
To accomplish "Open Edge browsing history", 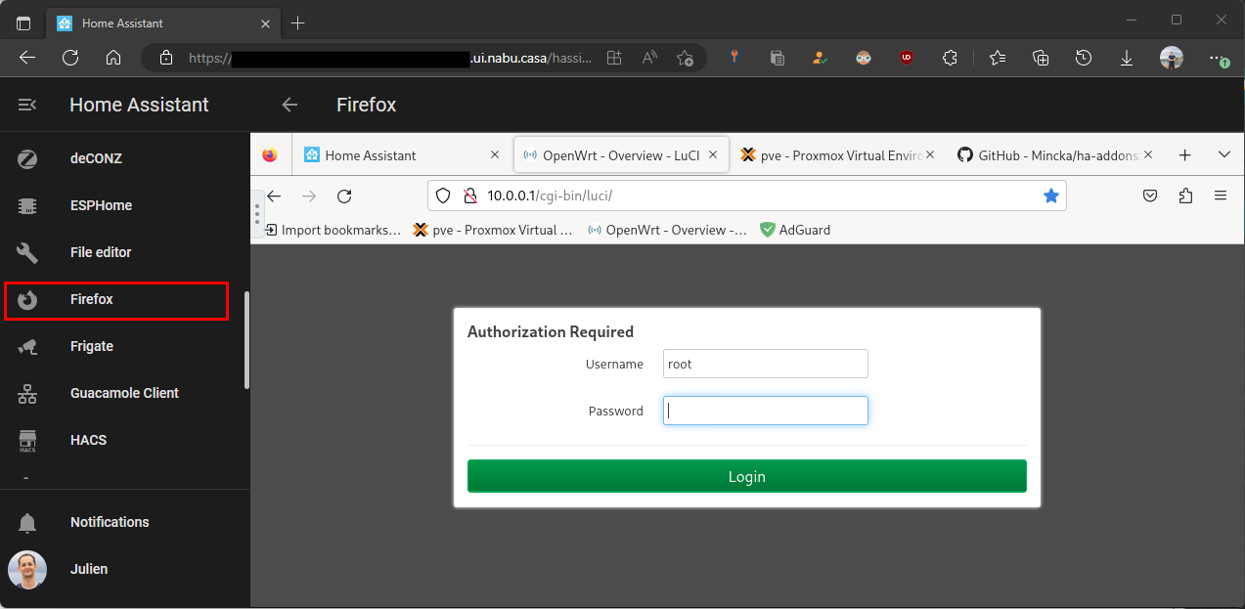I will (x=1084, y=58).
